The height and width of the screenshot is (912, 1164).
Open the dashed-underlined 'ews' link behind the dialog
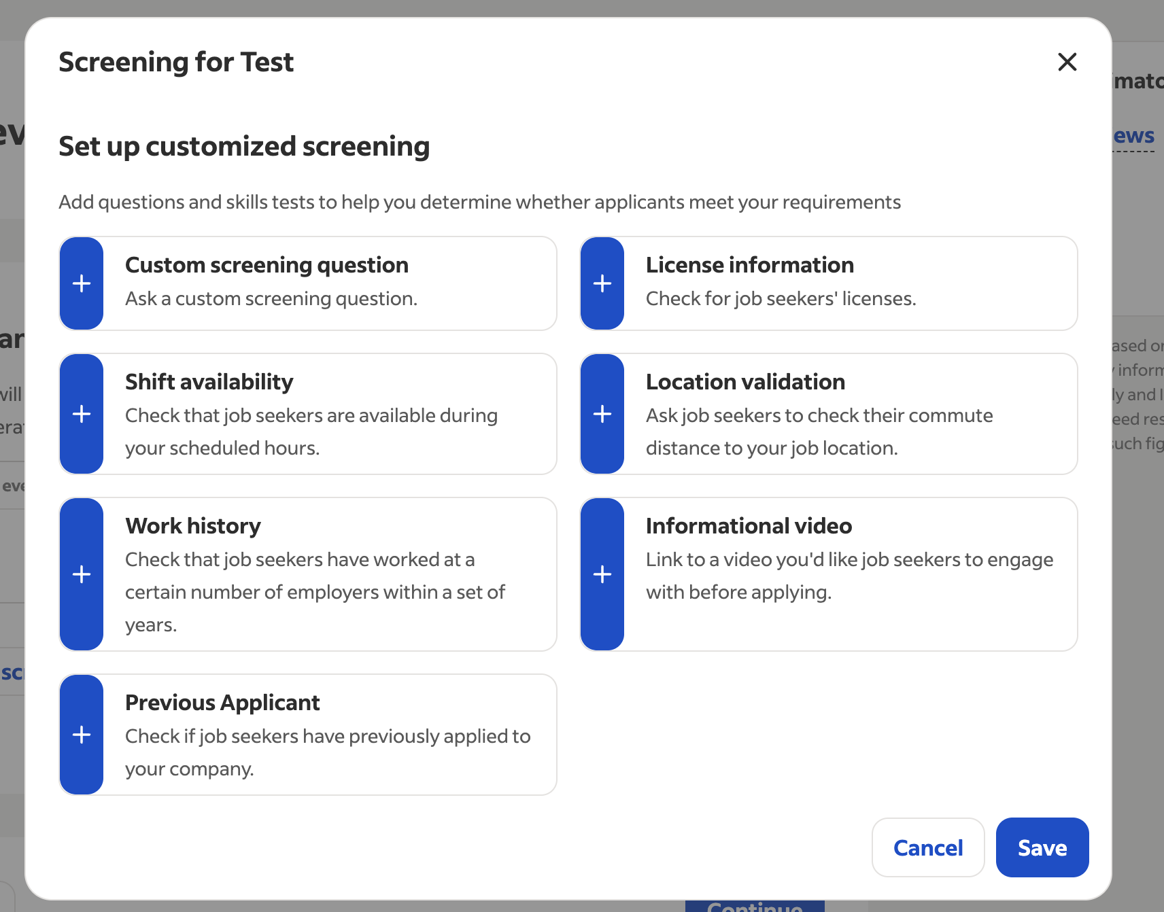pyautogui.click(x=1135, y=135)
